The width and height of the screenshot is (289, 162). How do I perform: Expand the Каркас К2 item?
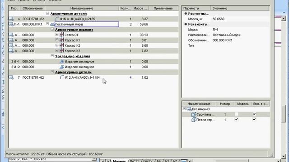[57, 45]
